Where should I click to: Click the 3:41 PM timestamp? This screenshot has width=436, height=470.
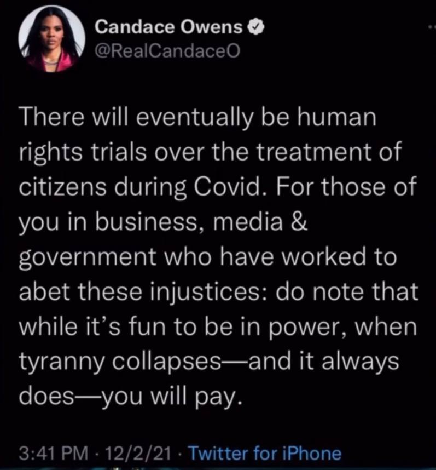click(54, 453)
